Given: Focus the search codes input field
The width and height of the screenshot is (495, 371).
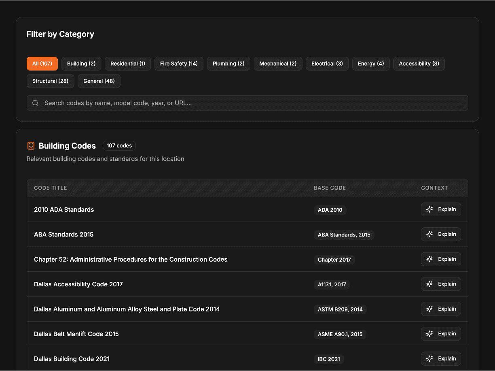Looking at the screenshot, I should pyautogui.click(x=251, y=103).
